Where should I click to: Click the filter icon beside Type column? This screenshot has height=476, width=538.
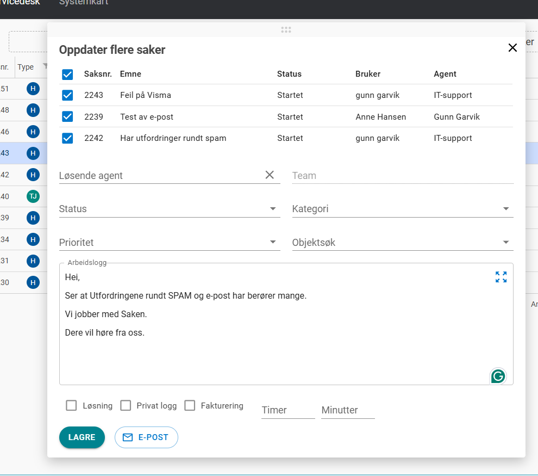coord(46,66)
